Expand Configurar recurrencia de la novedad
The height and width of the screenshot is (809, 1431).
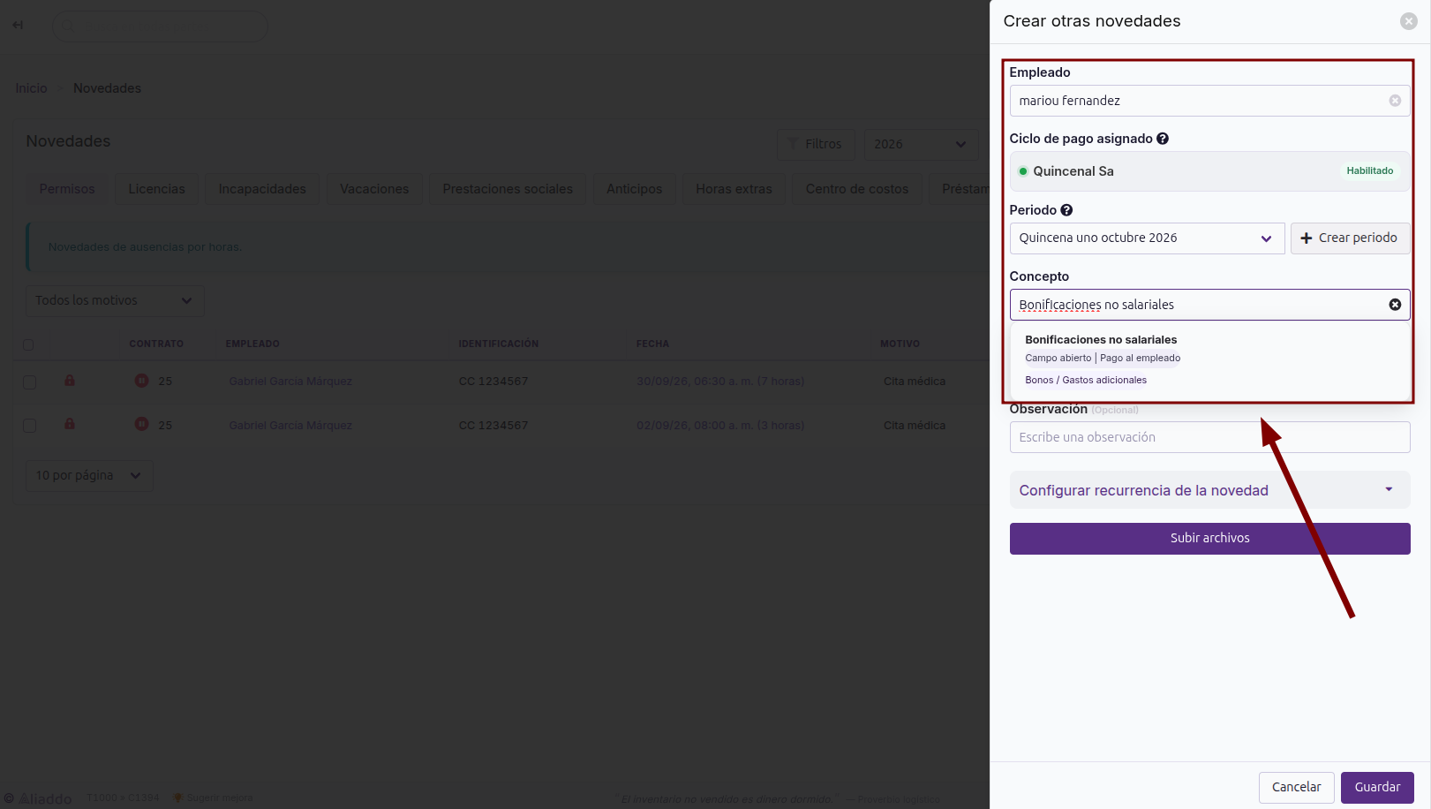(1209, 490)
